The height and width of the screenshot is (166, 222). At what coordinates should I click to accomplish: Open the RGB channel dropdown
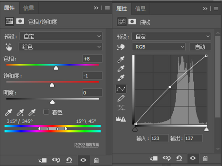tap(159, 47)
